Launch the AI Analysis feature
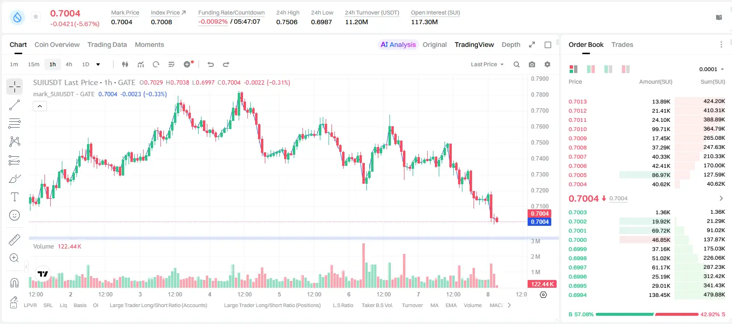The height and width of the screenshot is (324, 732). pyautogui.click(x=398, y=44)
